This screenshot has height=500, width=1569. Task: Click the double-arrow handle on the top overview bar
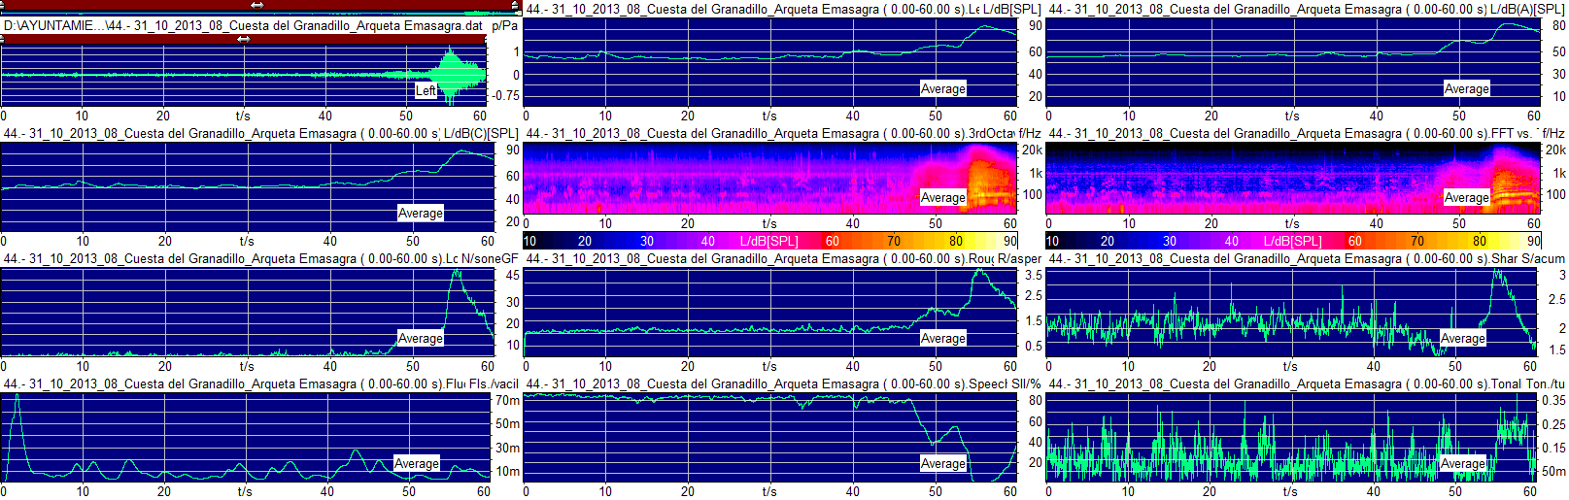pos(256,5)
